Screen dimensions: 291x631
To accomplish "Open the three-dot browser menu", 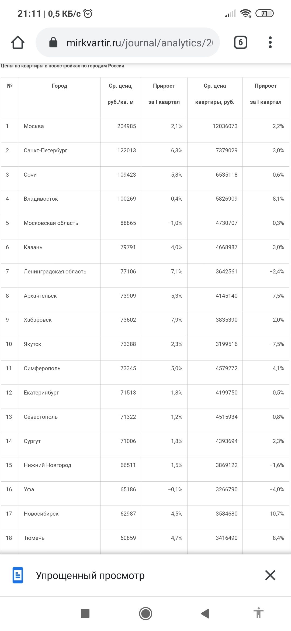I will 270,42.
